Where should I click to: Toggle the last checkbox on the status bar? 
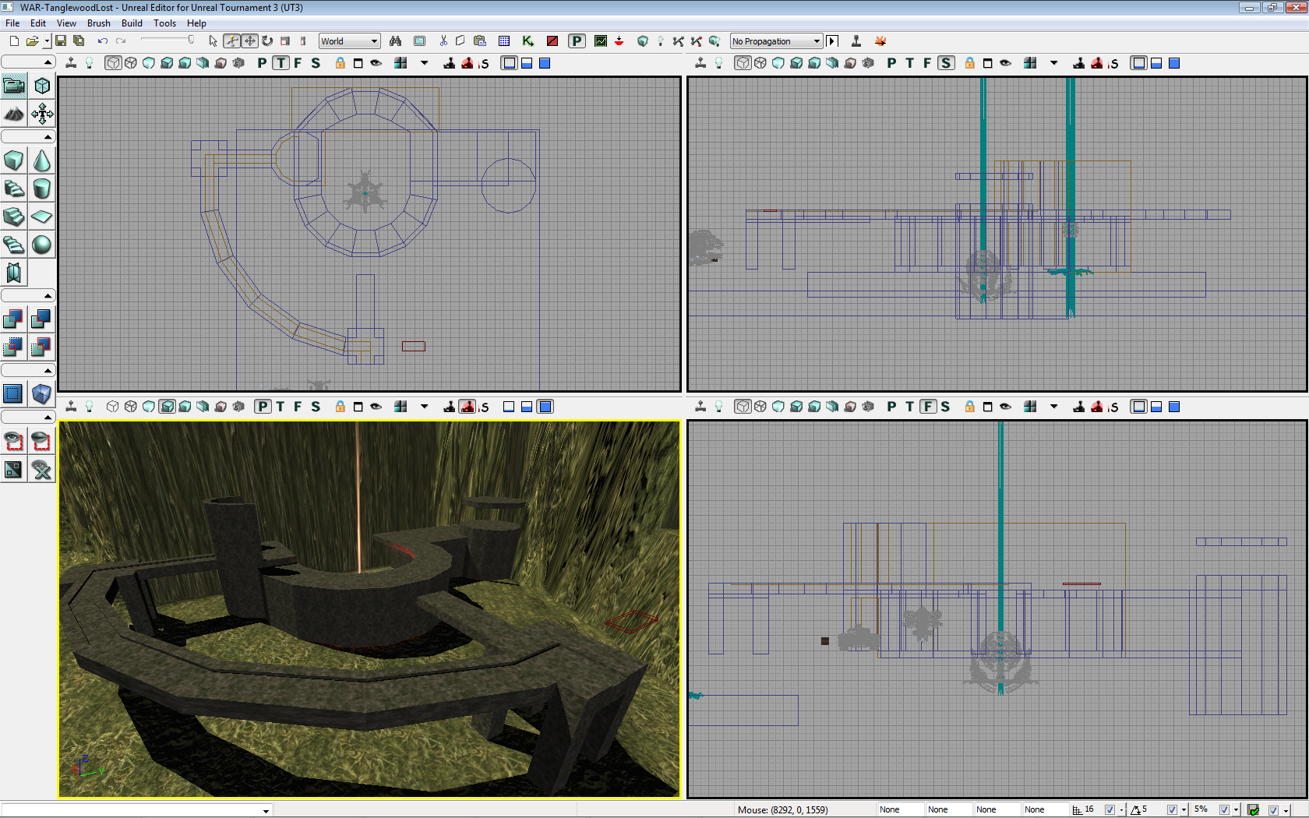pos(1273,809)
